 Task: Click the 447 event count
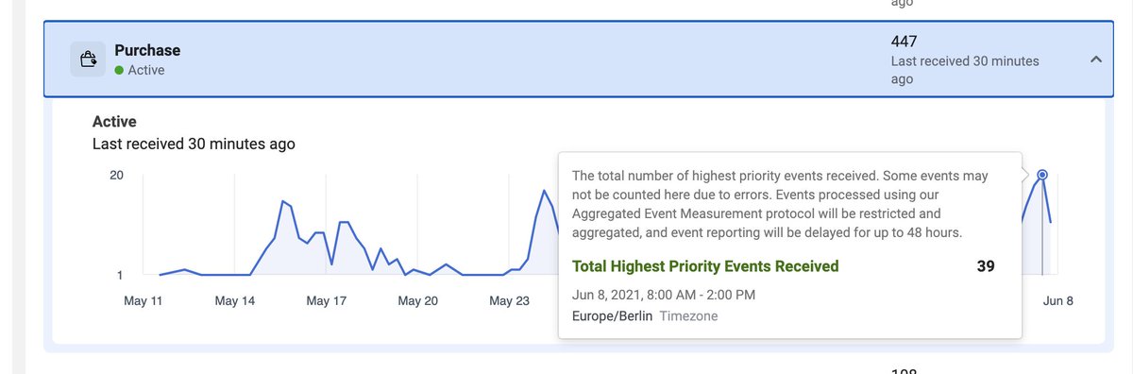[905, 42]
